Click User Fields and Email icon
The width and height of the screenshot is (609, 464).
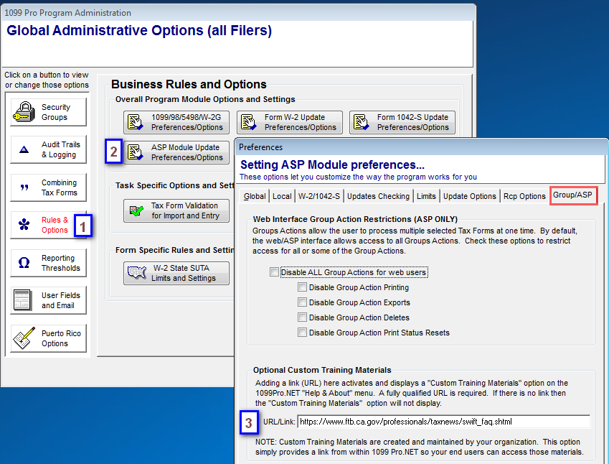click(24, 300)
